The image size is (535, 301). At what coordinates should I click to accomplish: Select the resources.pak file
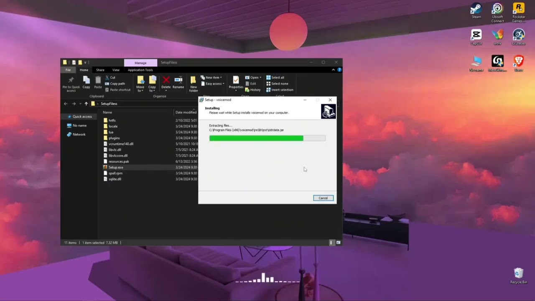pos(116,161)
